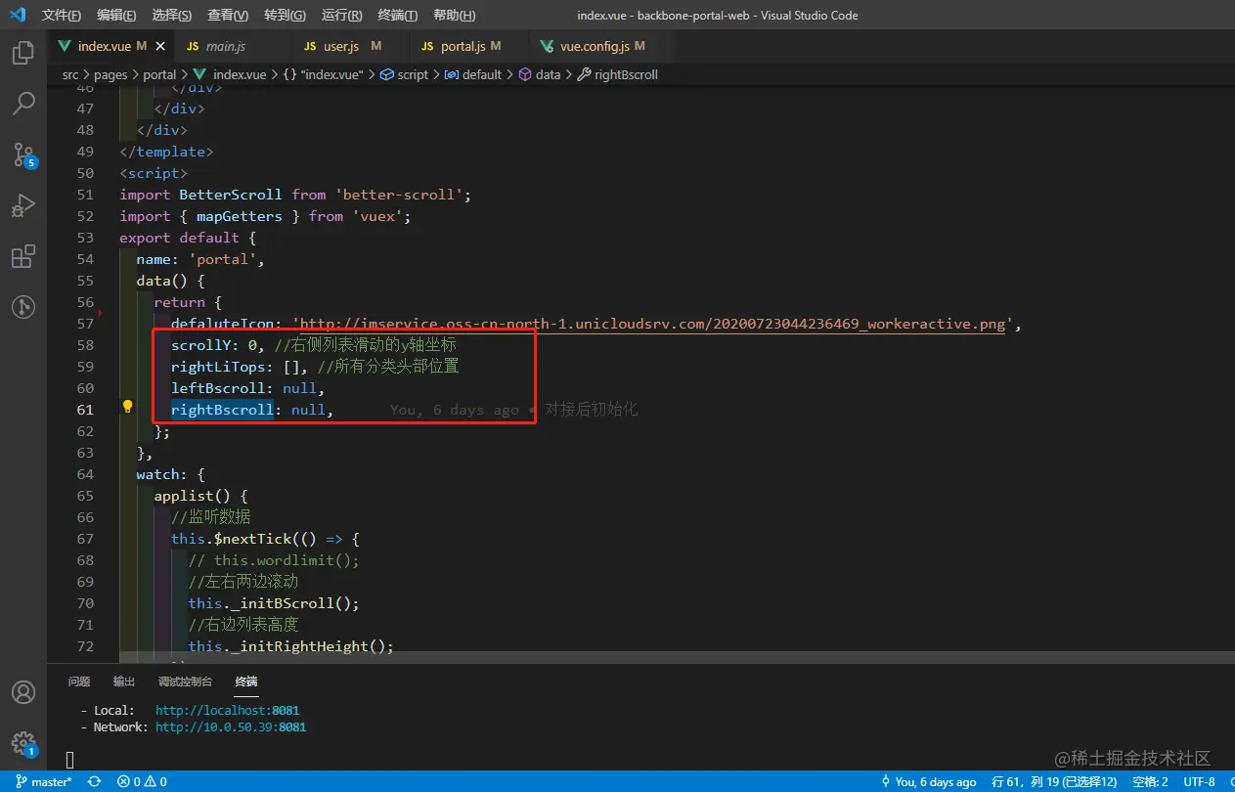Open the Accounts icon in the activity bar
This screenshot has width=1235, height=792.
[23, 692]
